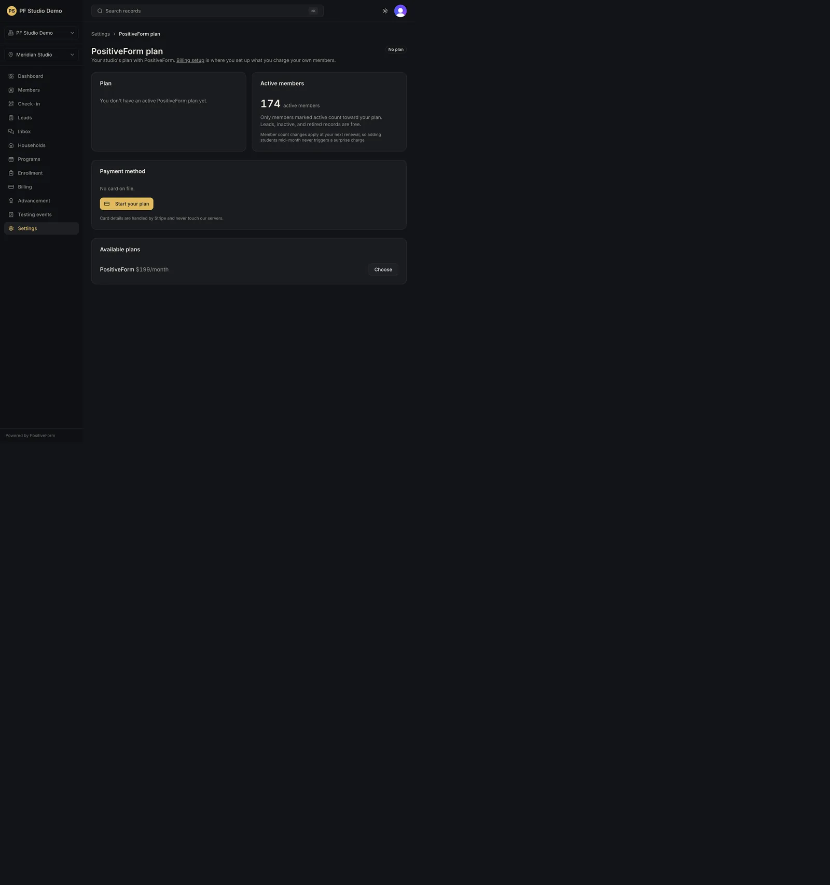
Task: Click the Active members card heading
Action: 282,84
